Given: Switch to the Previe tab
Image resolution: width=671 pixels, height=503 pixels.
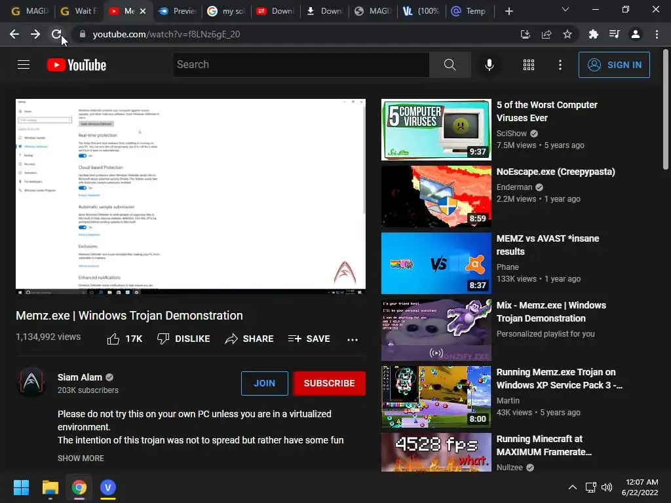Looking at the screenshot, I should 177,11.
